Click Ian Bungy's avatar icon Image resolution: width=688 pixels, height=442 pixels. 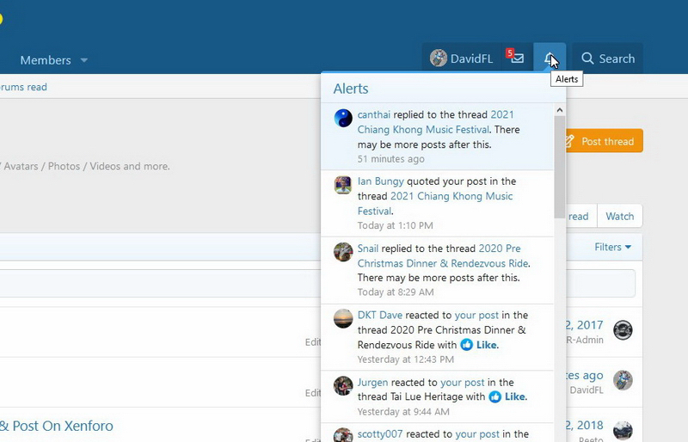click(343, 185)
